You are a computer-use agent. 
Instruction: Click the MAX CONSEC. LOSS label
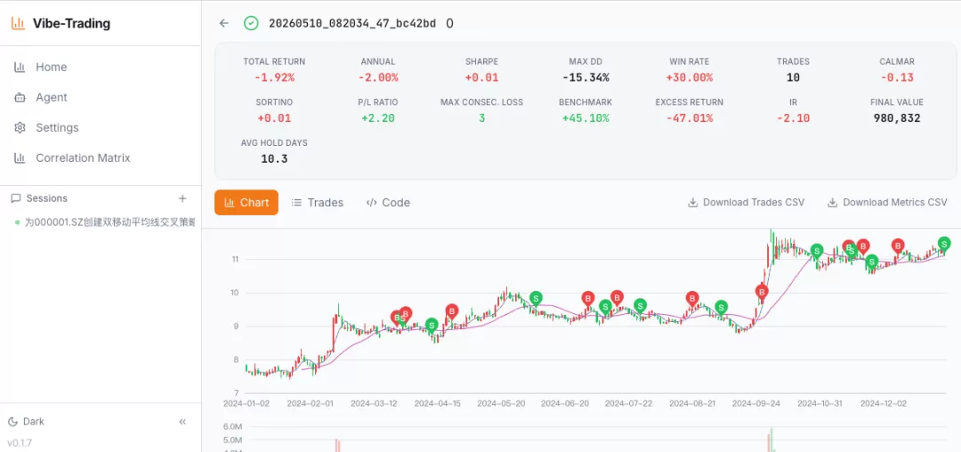(x=481, y=102)
